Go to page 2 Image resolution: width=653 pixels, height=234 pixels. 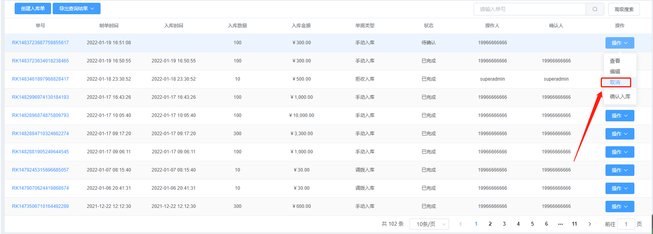[x=490, y=224]
